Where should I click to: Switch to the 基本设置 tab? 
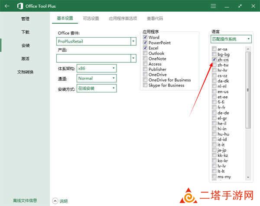65,18
